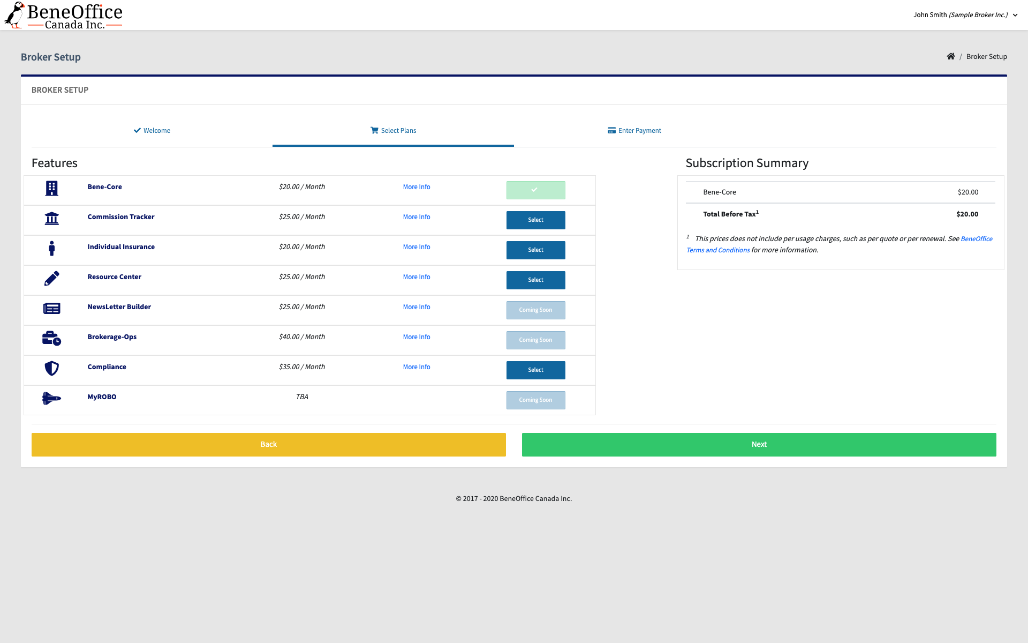Switch to the Enter Payment step tab
1028x643 pixels.
[634, 131]
